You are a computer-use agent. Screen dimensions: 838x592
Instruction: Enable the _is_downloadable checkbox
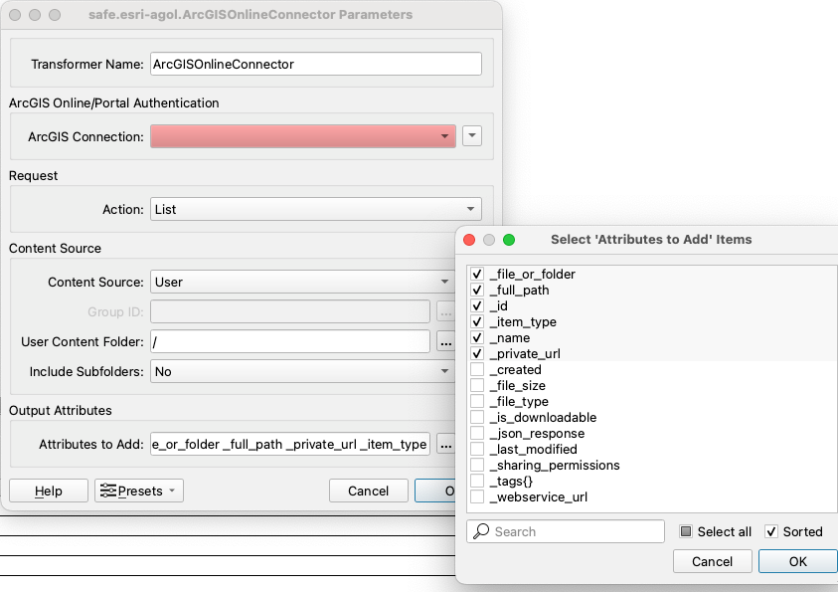477,418
